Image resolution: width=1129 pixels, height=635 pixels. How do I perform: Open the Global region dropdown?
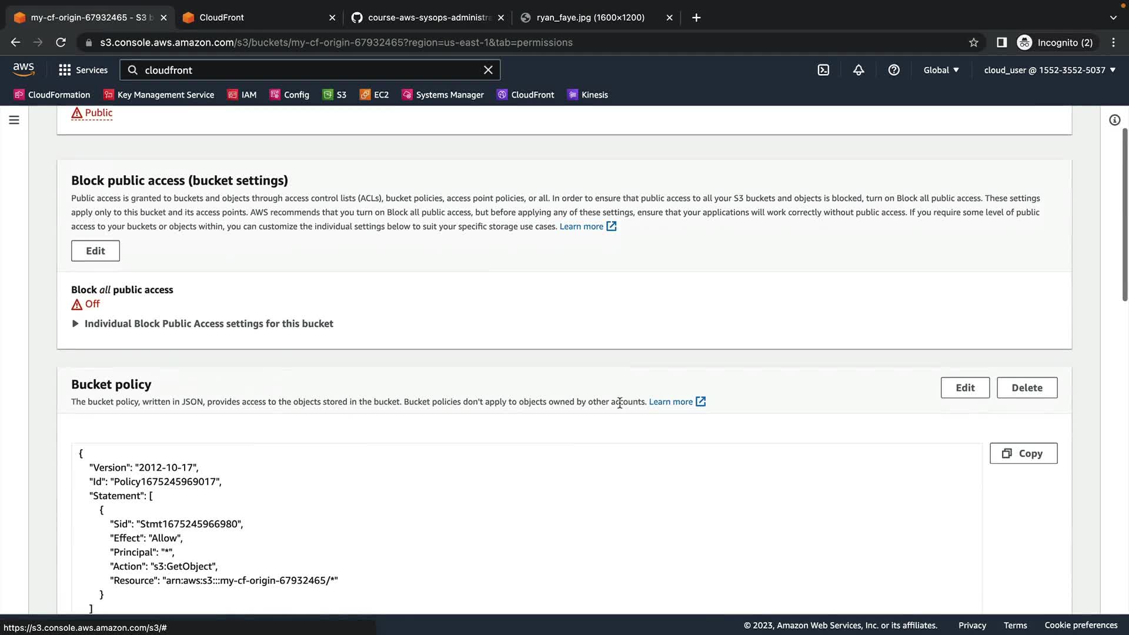pos(941,70)
